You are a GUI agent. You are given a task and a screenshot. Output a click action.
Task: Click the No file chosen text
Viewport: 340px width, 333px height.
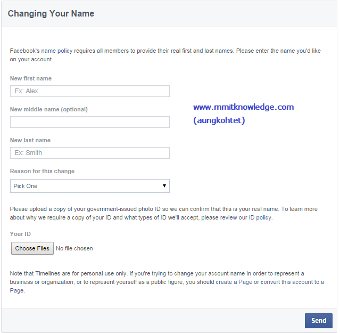74,248
